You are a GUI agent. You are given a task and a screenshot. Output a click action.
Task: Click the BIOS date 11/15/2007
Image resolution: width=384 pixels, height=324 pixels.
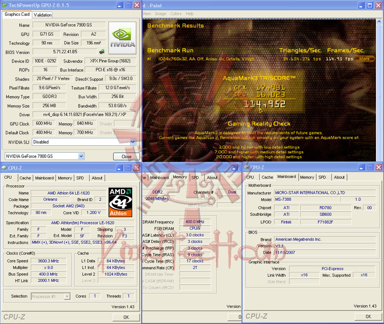click(325, 253)
